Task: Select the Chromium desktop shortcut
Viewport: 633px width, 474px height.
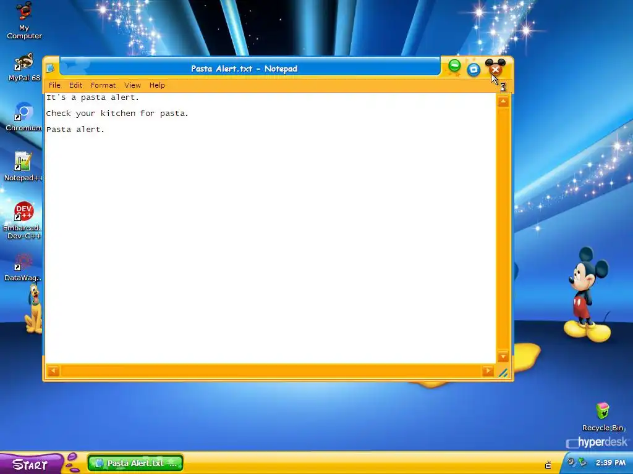Action: click(23, 117)
